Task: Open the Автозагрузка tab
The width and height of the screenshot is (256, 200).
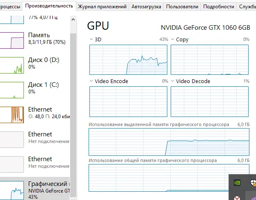Action: (146, 7)
